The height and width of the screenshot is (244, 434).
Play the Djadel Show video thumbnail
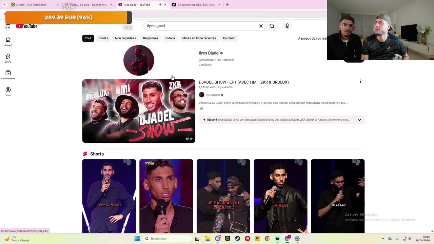click(x=139, y=111)
